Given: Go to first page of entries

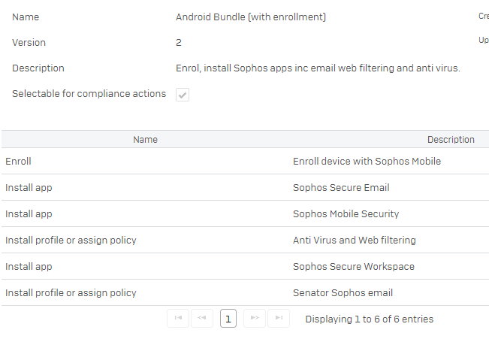Looking at the screenshot, I should (178, 318).
